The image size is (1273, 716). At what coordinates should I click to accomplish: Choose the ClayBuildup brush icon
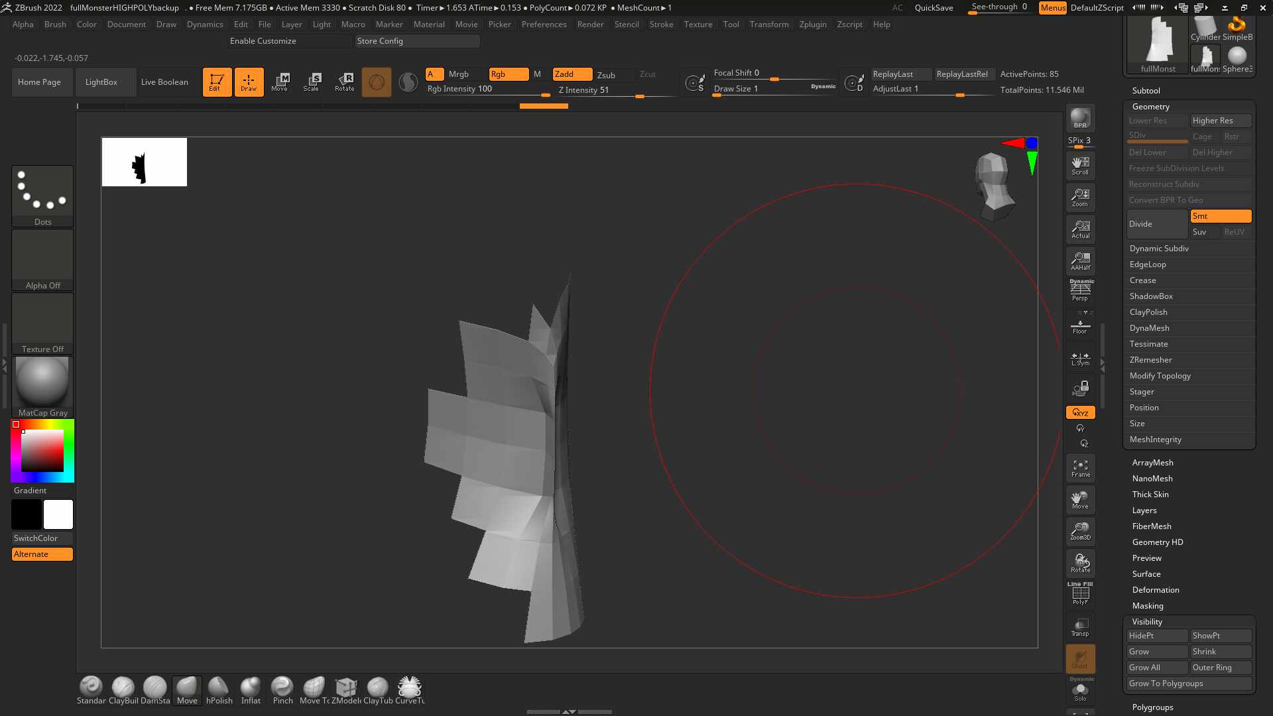(x=123, y=690)
